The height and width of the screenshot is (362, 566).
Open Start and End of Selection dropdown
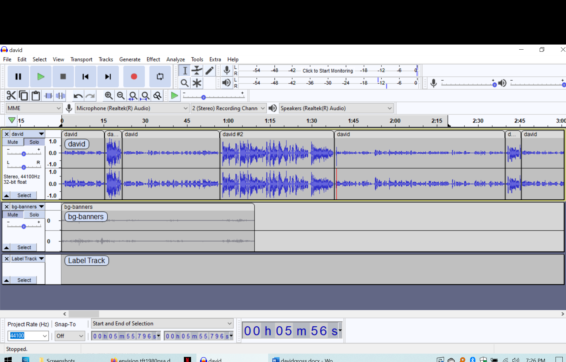pos(162,323)
